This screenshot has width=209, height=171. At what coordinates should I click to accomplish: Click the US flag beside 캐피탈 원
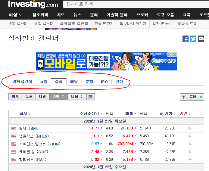coord(14,152)
